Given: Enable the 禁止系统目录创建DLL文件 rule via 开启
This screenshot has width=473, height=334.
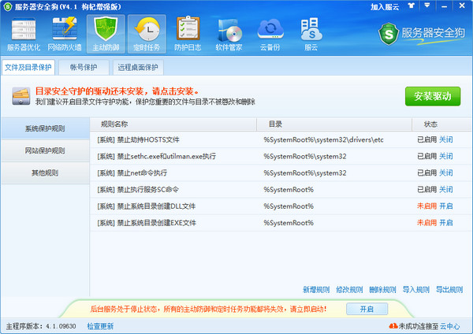Looking at the screenshot, I should point(446,206).
